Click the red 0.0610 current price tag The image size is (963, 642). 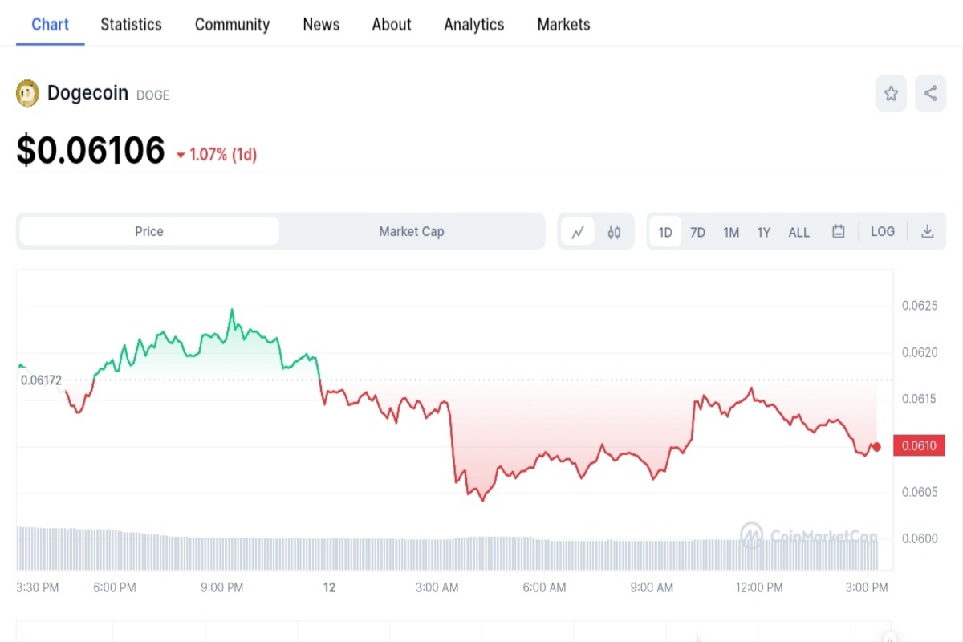click(919, 445)
